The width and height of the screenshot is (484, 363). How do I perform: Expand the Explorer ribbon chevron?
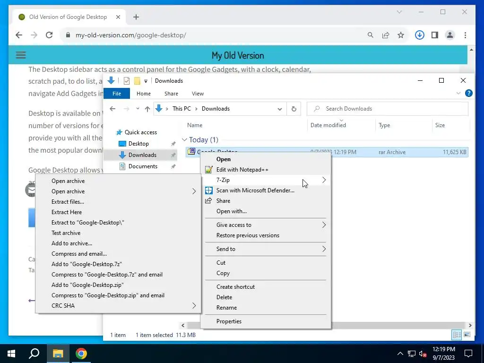click(458, 93)
